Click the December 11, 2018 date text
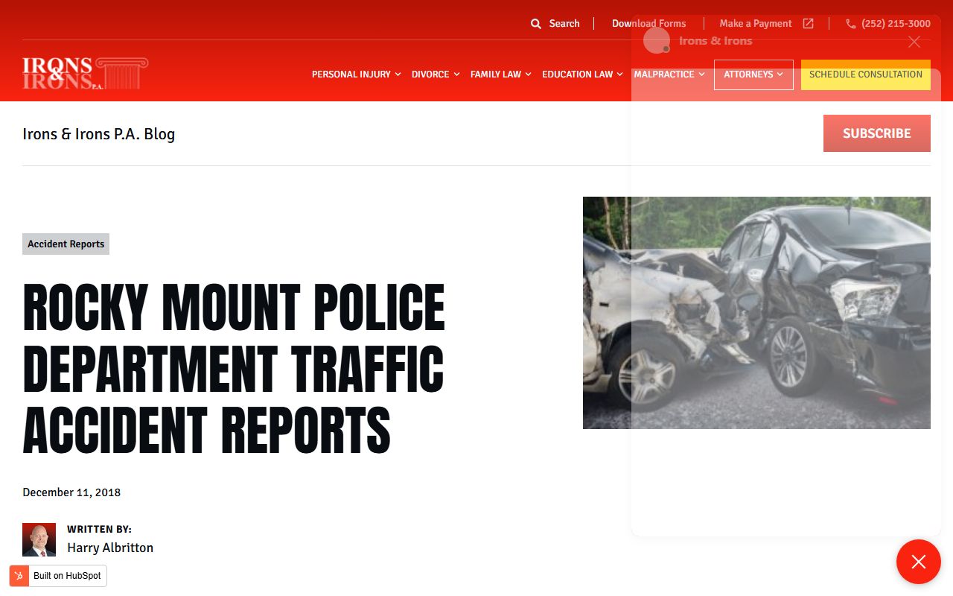This screenshot has height=596, width=953. click(71, 492)
